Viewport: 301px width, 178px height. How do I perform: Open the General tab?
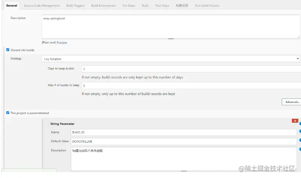(x=11, y=5)
